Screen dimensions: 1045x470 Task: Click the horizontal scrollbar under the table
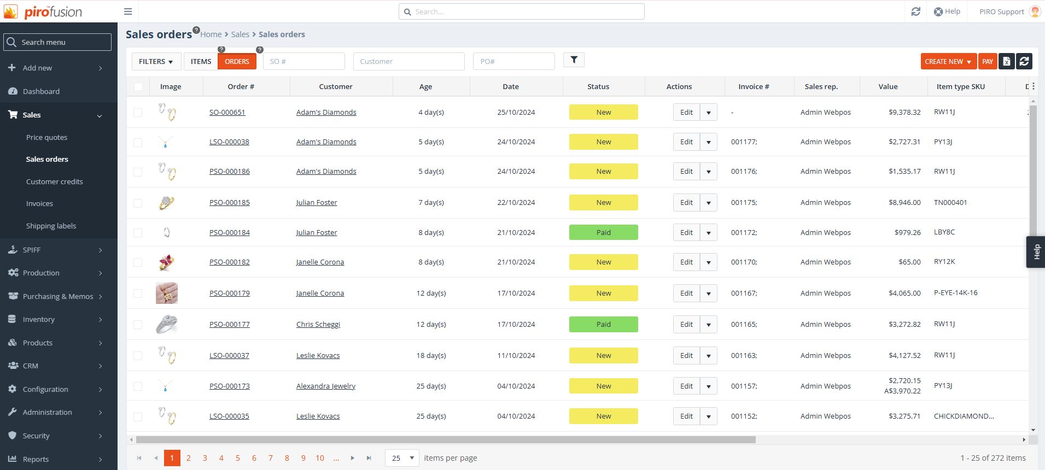[x=446, y=439]
